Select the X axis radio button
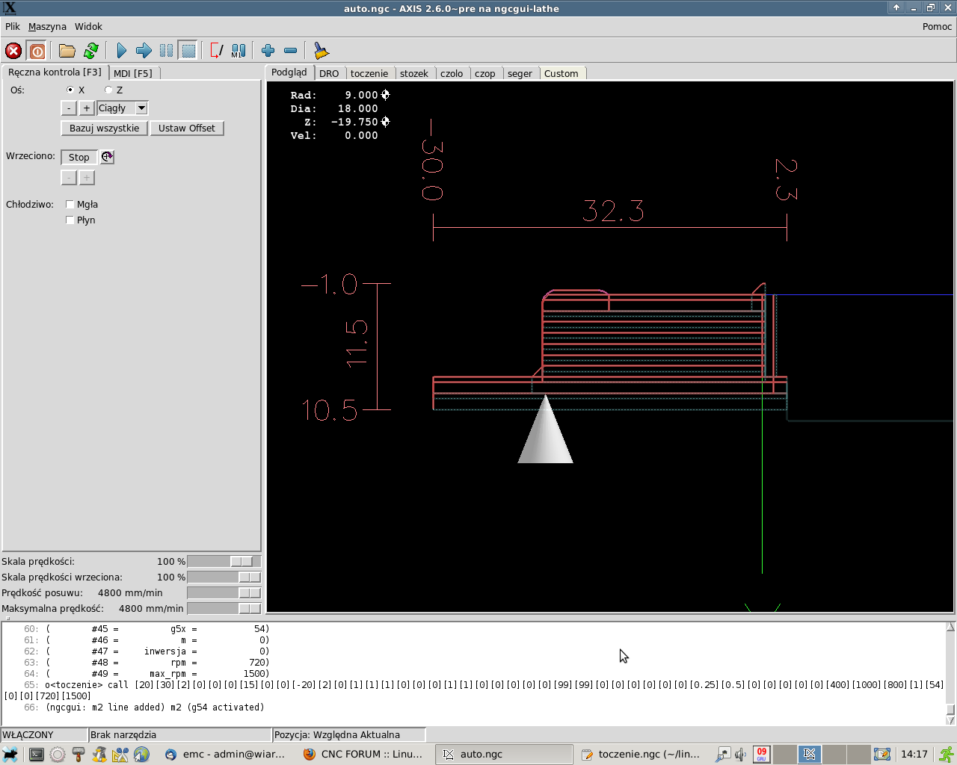The height and width of the screenshot is (765, 957). [70, 90]
